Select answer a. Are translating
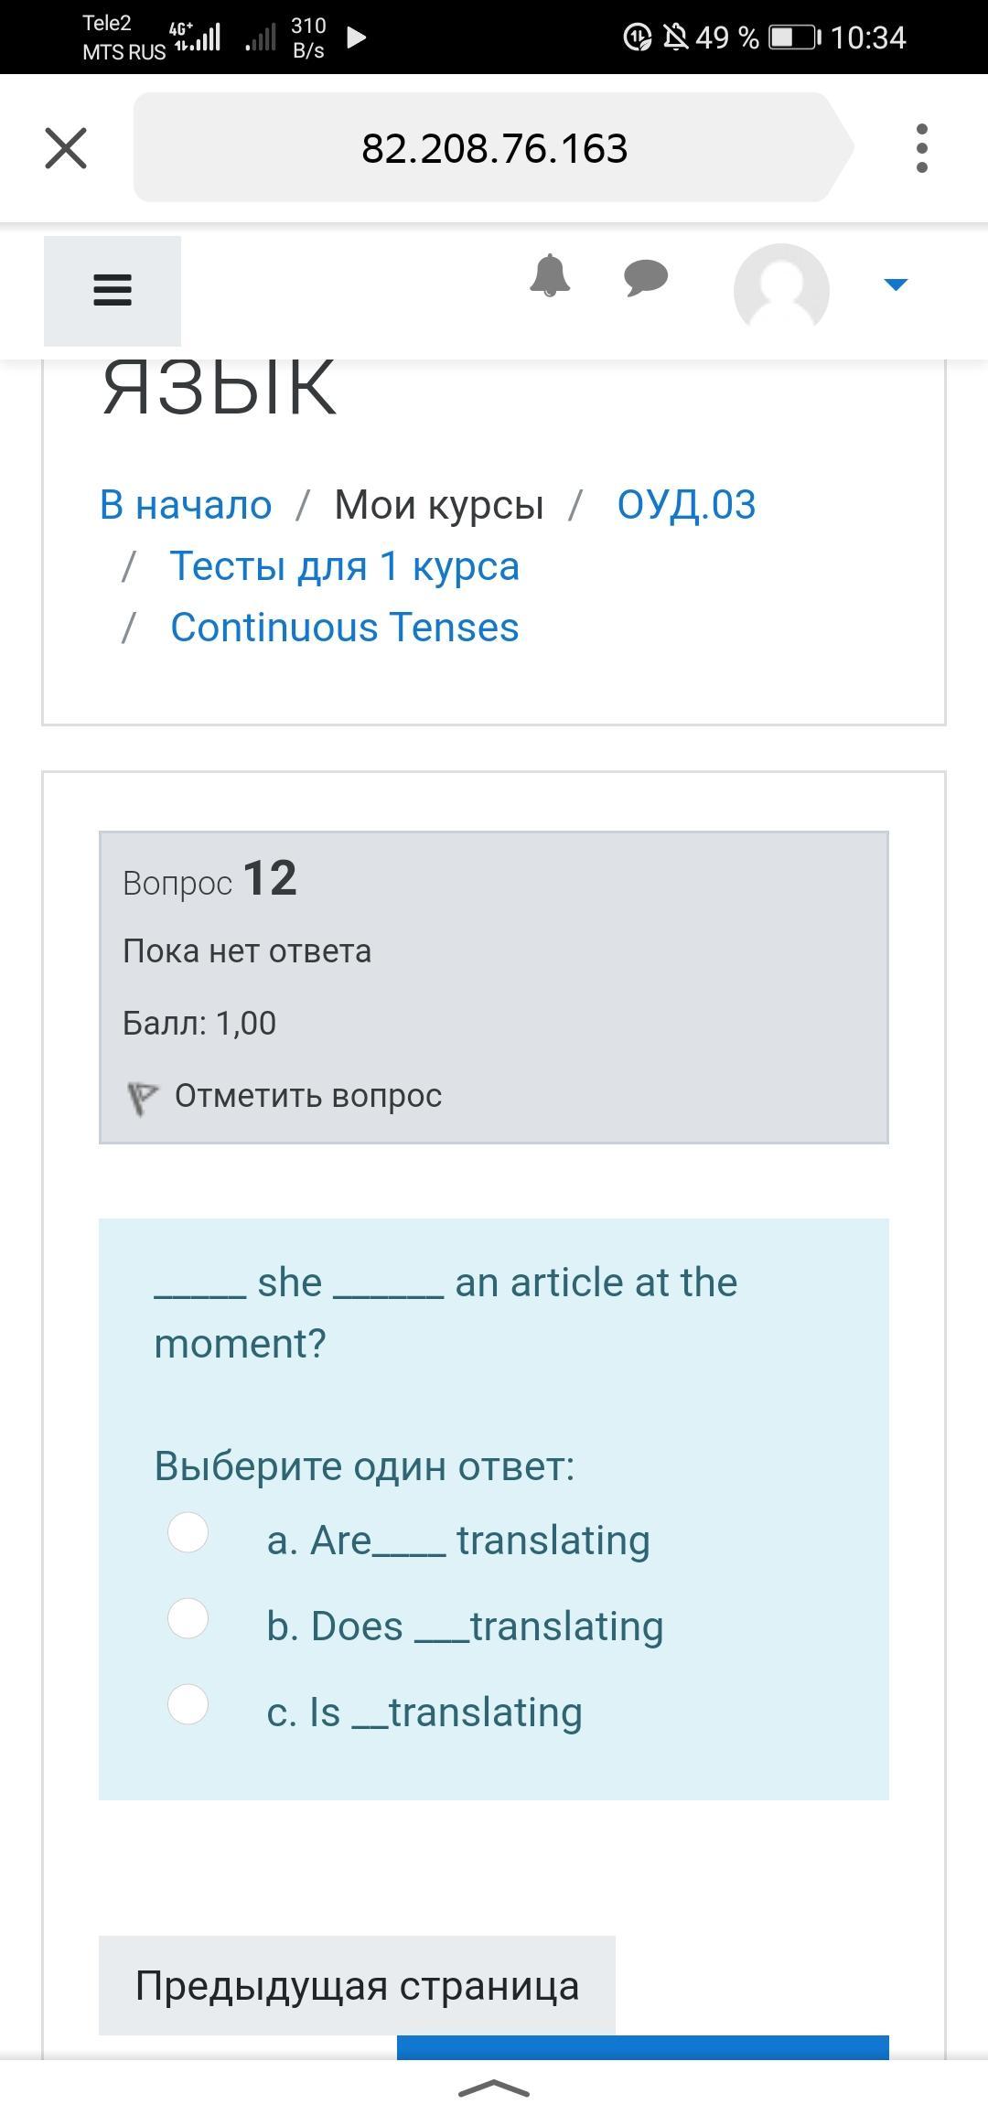Screen dimensions: 988x2115 (188, 1532)
